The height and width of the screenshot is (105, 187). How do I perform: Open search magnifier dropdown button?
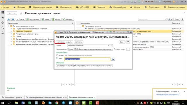click(170, 19)
